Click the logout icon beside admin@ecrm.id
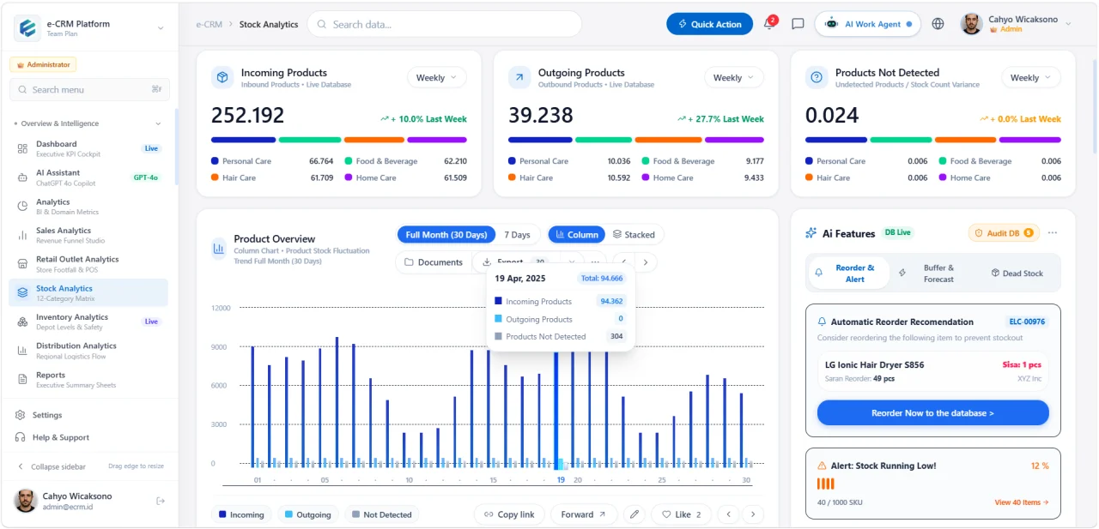Viewport: 1099px width, 529px height. pyautogui.click(x=161, y=501)
